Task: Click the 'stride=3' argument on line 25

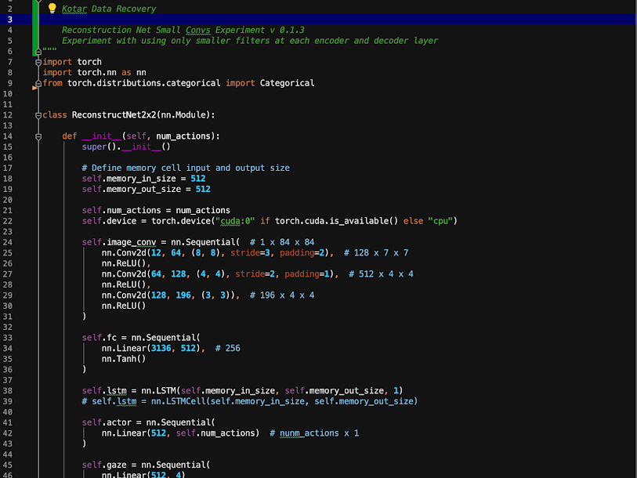Action: (x=250, y=253)
